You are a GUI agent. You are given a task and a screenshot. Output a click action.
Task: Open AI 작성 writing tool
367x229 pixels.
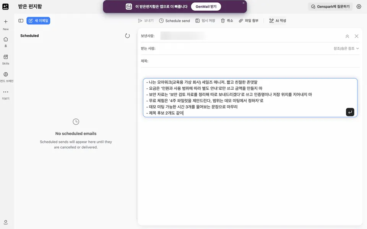tap(278, 21)
